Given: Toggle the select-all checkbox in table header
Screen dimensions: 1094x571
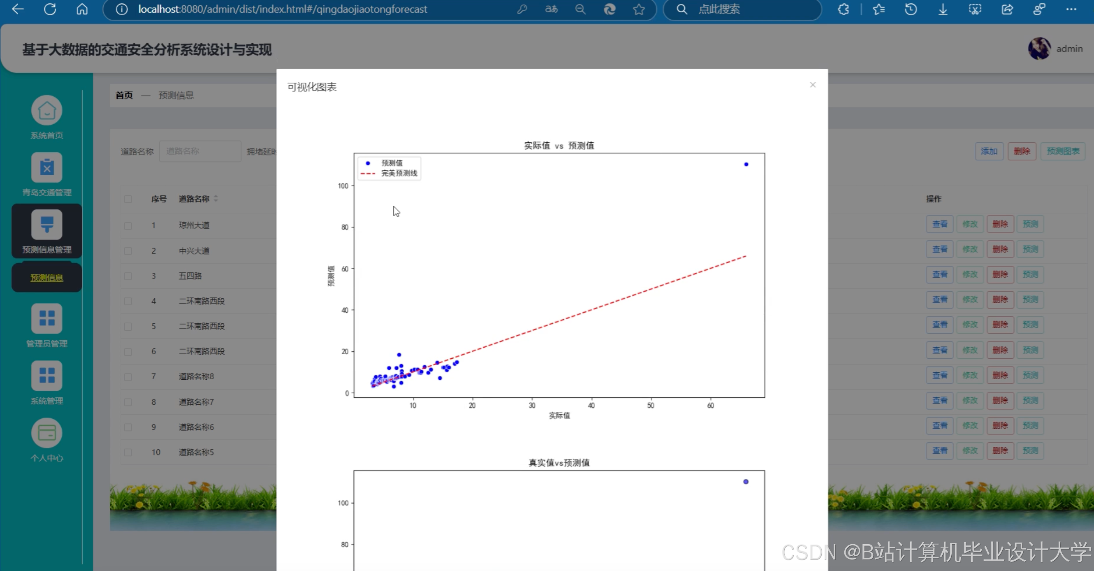Looking at the screenshot, I should [128, 199].
